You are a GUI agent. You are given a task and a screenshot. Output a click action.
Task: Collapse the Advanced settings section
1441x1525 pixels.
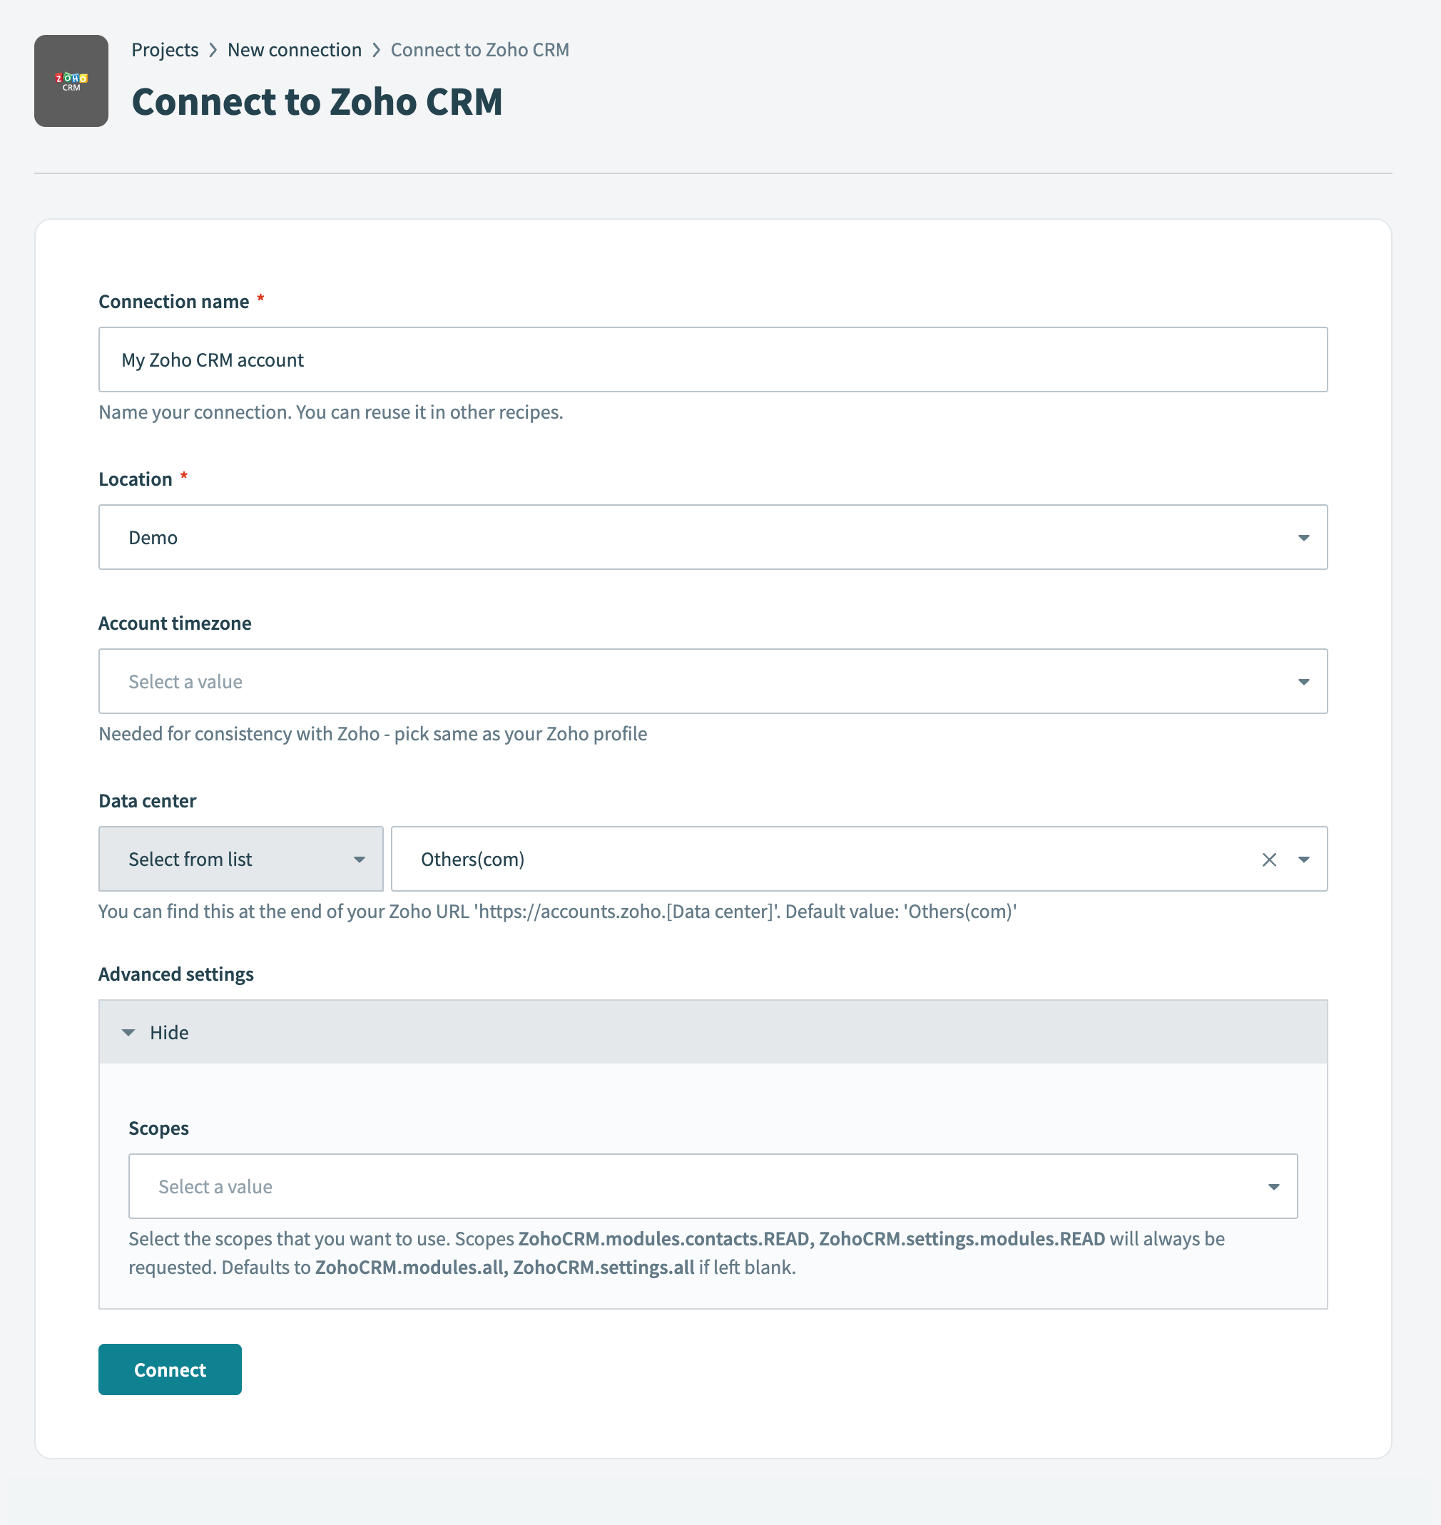(x=169, y=1032)
